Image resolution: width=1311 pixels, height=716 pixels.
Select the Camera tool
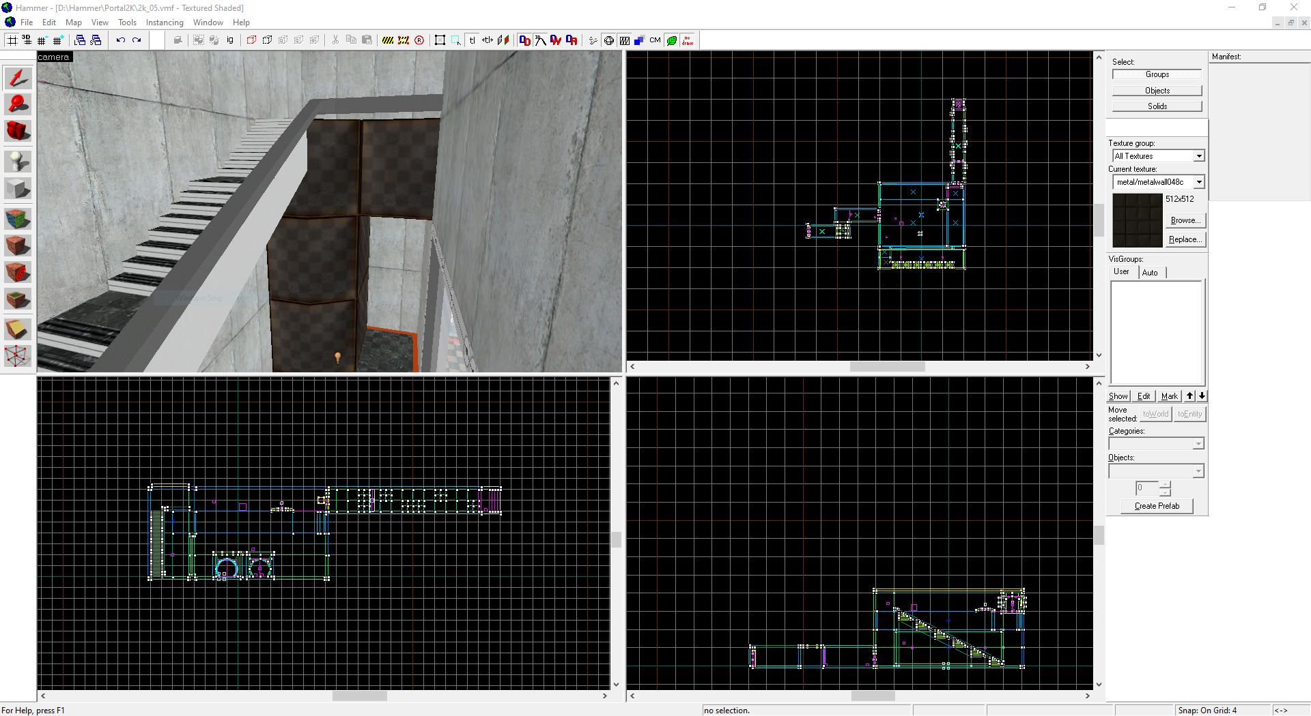pyautogui.click(x=18, y=131)
